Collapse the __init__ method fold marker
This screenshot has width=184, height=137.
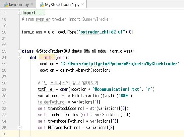click(19, 58)
